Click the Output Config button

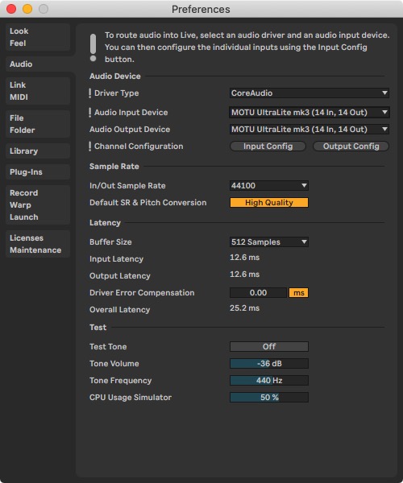click(x=351, y=147)
